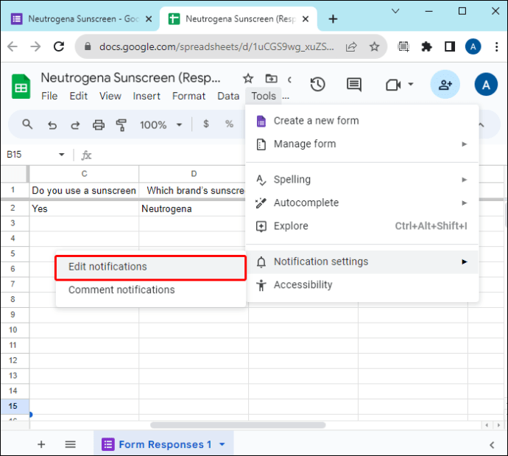Click the horizontal scrollbar thumb
Image resolution: width=508 pixels, height=456 pixels.
pos(238,425)
